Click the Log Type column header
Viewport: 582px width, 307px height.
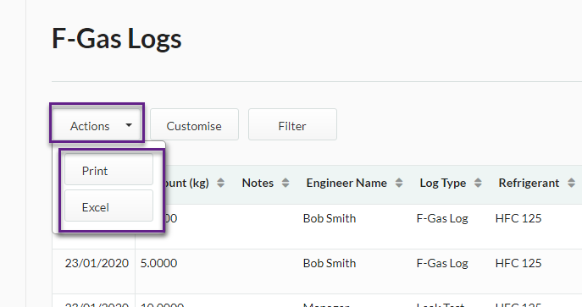tap(443, 183)
